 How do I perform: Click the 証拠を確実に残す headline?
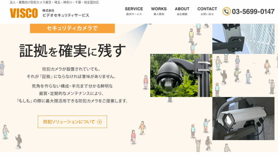point(72,50)
